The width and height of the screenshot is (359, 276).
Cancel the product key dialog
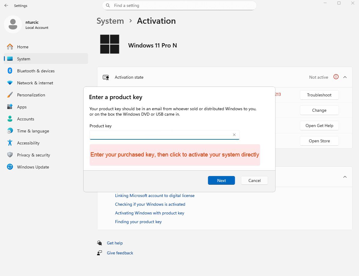[x=254, y=180]
